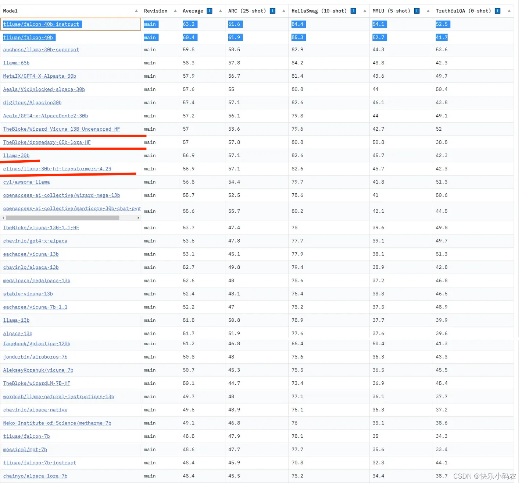Sort by Revision using its header triangle
The image size is (522, 483).
tap(175, 11)
